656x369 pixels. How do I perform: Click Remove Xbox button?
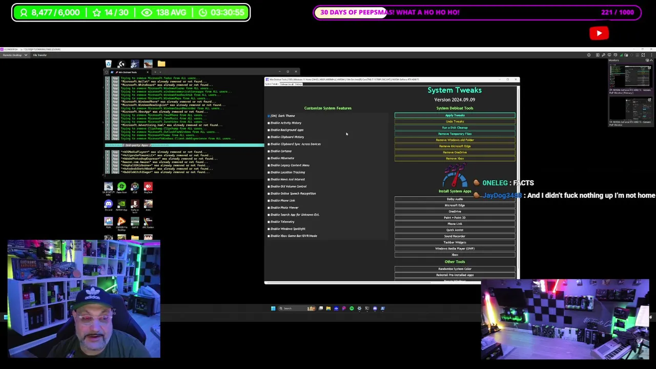(x=455, y=158)
